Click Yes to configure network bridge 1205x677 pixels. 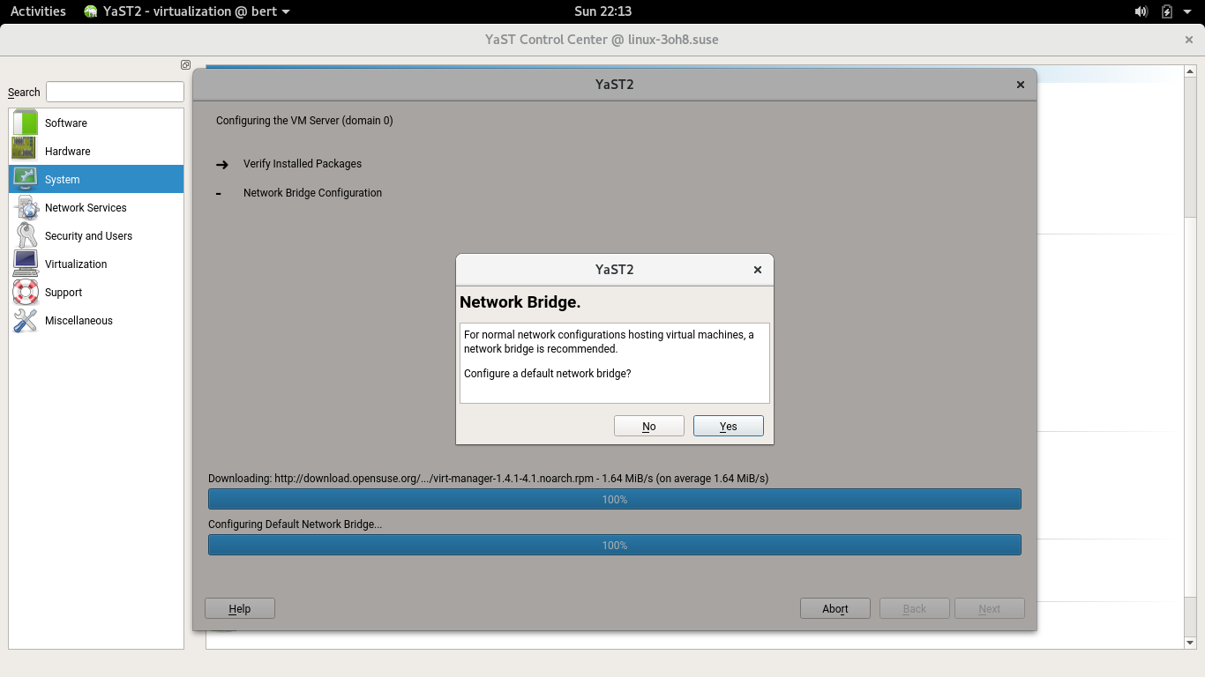pos(729,426)
